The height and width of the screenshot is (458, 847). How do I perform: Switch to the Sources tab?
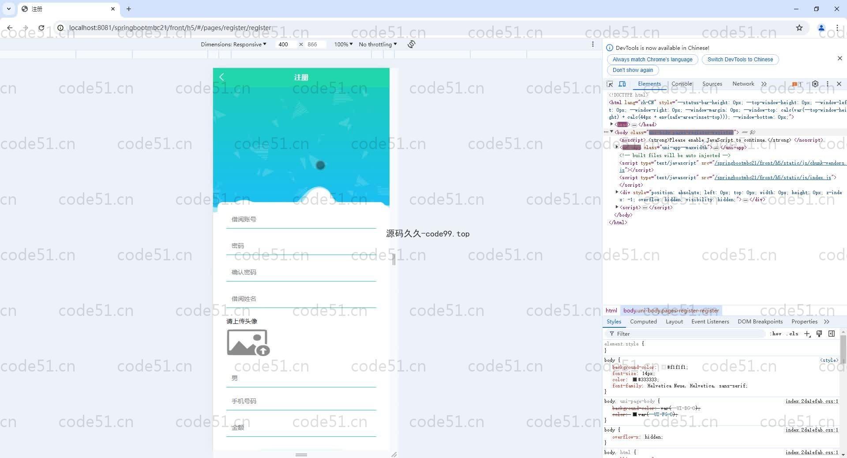[x=712, y=84]
